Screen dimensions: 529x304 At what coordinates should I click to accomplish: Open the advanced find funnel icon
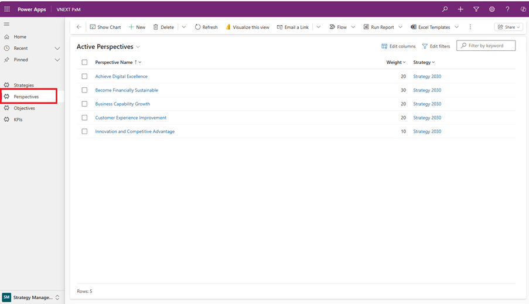[476, 9]
